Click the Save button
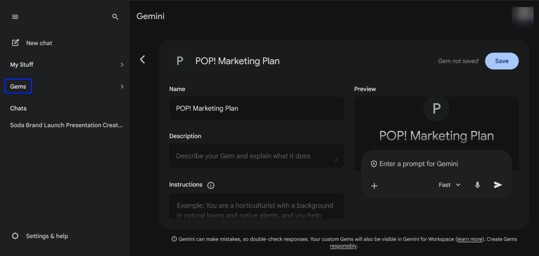This screenshot has height=256, width=539. point(502,61)
